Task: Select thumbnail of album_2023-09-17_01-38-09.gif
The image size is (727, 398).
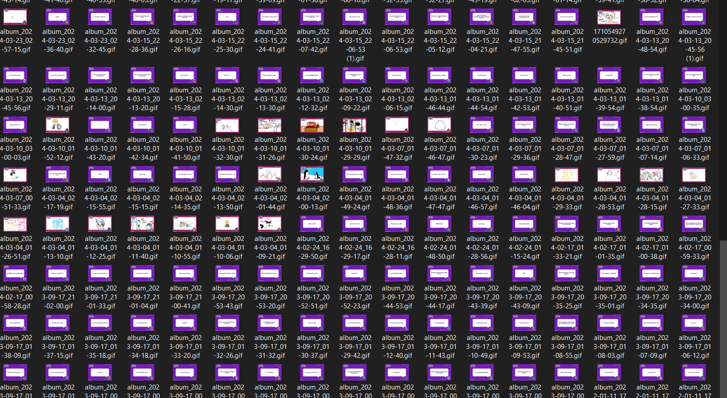Action: 15,323
